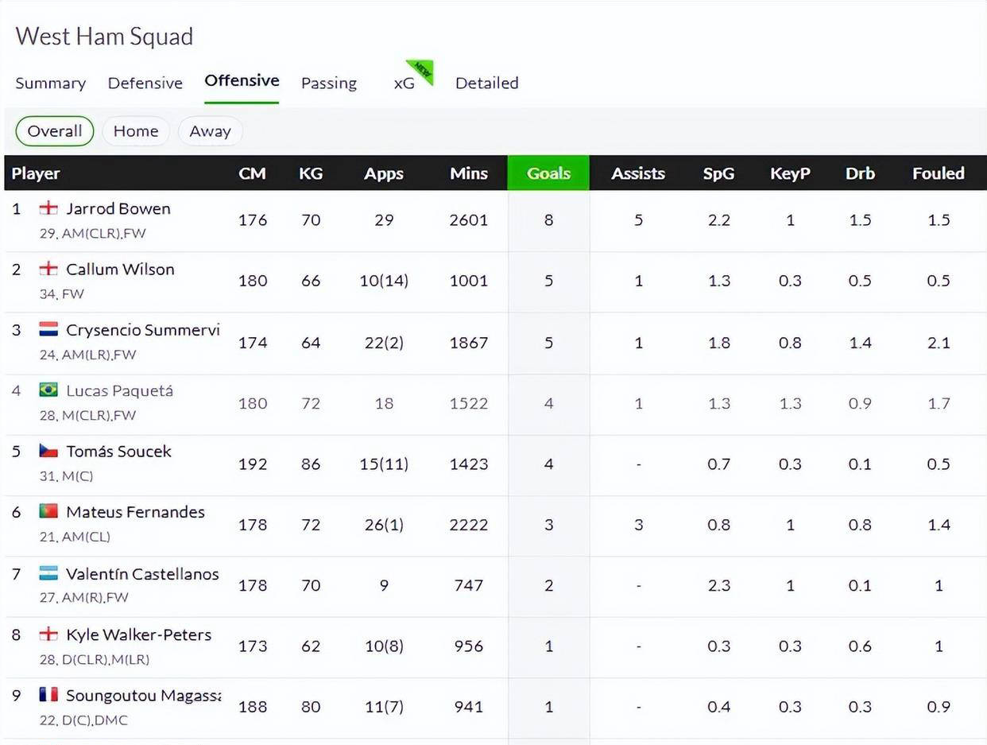Click Jarrod Bowen's minutes 2601
Image resolution: width=987 pixels, height=745 pixels.
click(469, 220)
